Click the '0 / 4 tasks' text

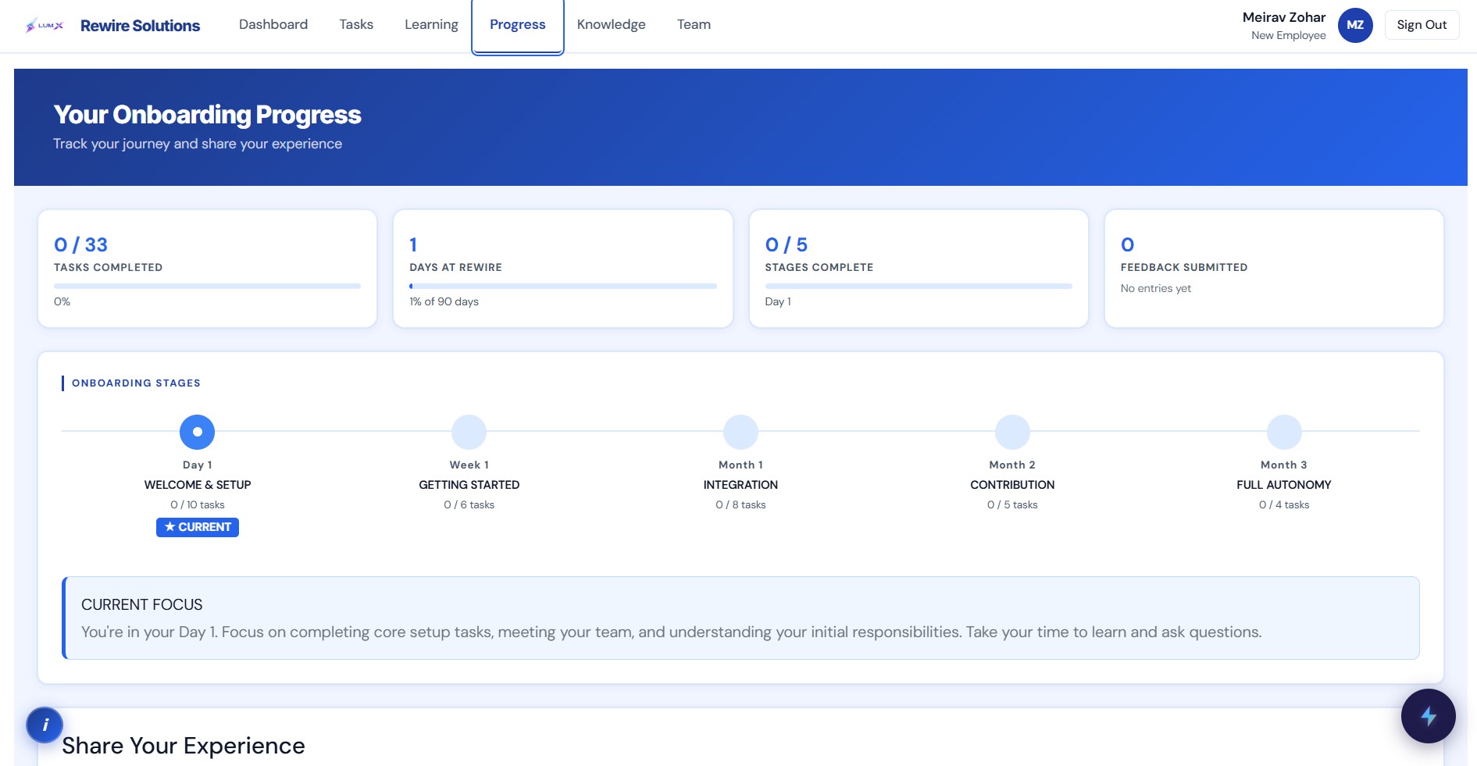[1284, 505]
